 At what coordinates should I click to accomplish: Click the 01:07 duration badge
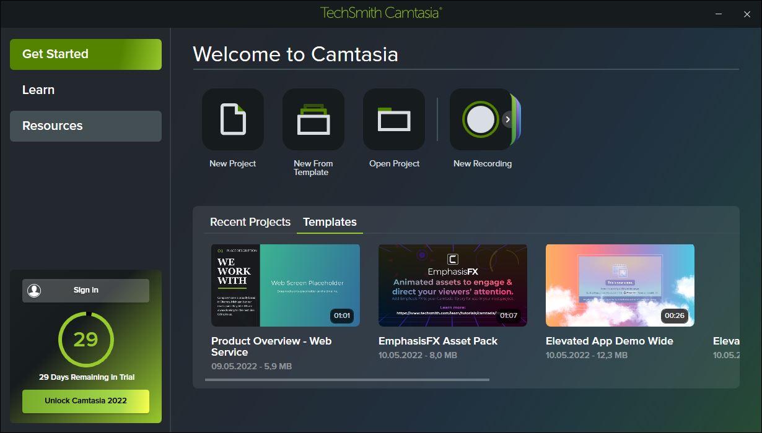[509, 315]
